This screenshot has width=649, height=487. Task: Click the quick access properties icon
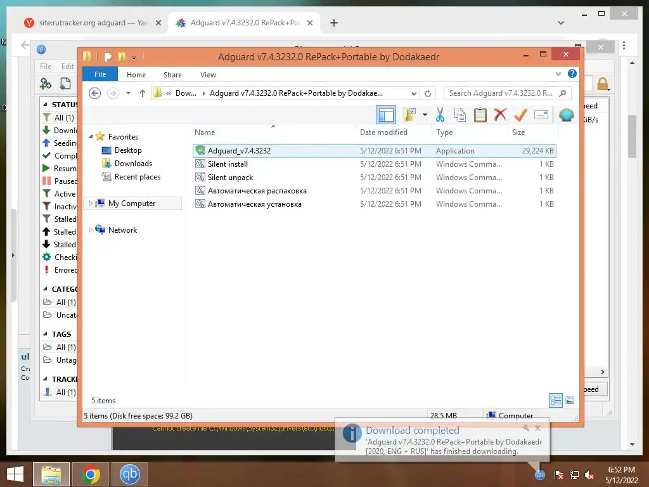click(x=108, y=56)
